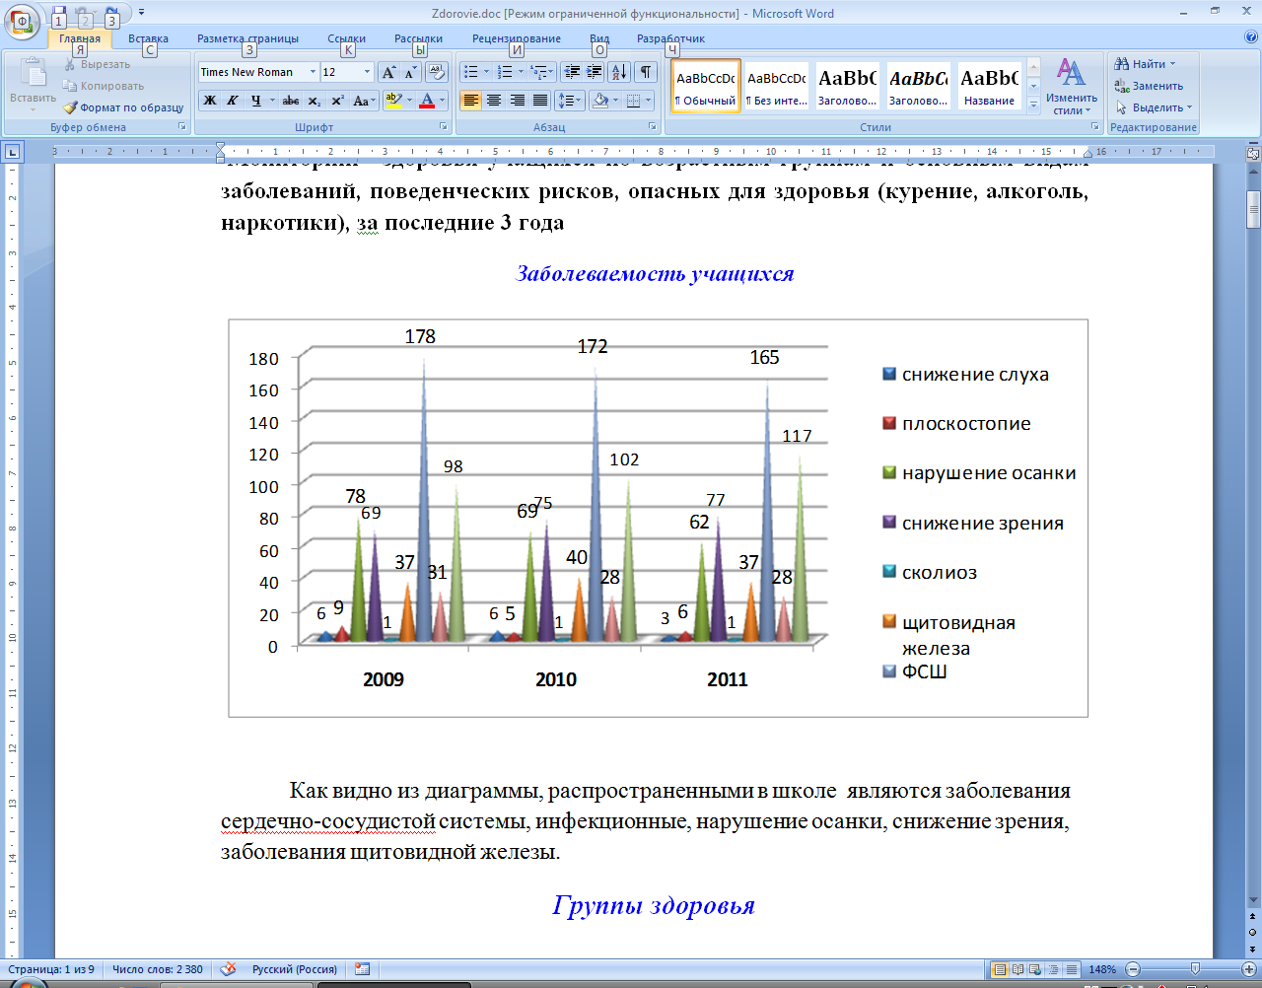
Task: Switch to Draft view
Action: [1071, 969]
